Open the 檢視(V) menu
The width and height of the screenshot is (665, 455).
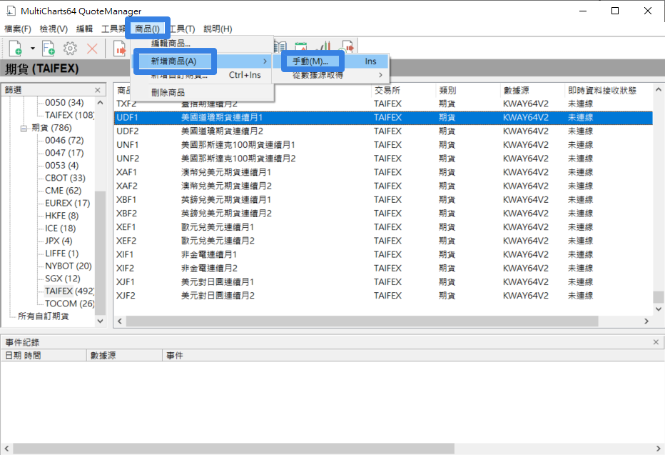pyautogui.click(x=54, y=29)
